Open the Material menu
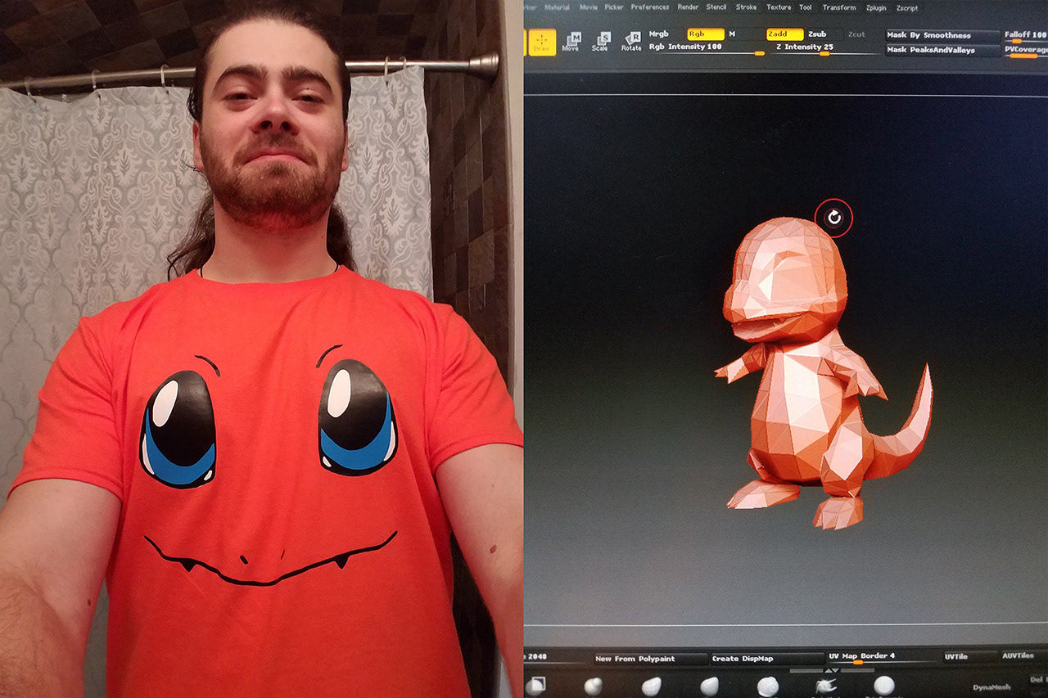Screen dimensions: 1048x698 [x=557, y=7]
